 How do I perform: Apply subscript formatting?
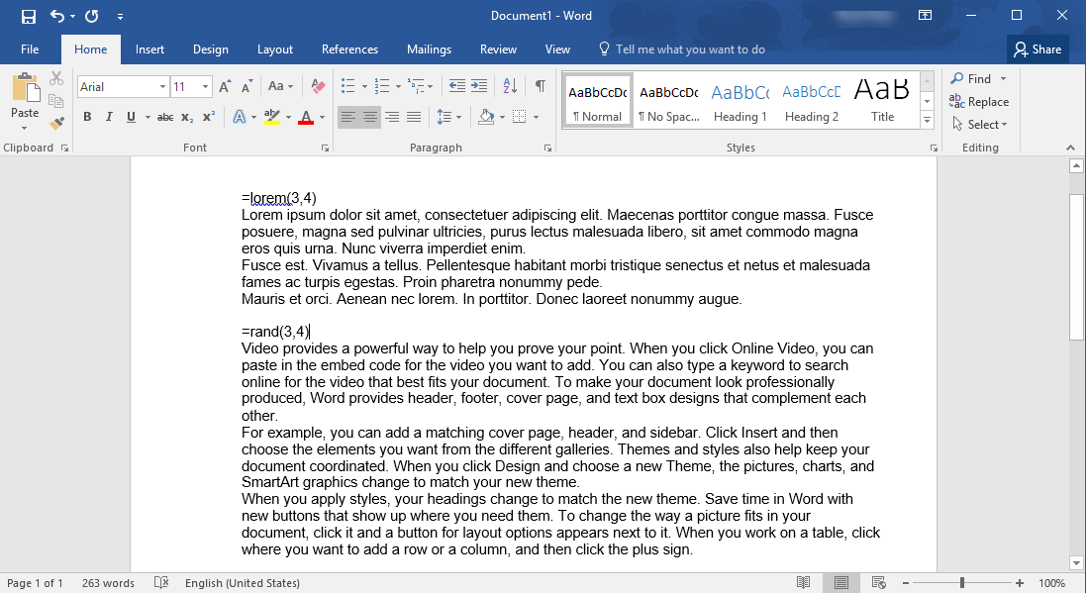click(187, 117)
